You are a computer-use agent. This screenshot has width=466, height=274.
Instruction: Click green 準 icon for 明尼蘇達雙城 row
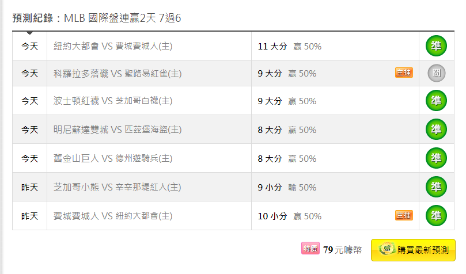pos(436,129)
